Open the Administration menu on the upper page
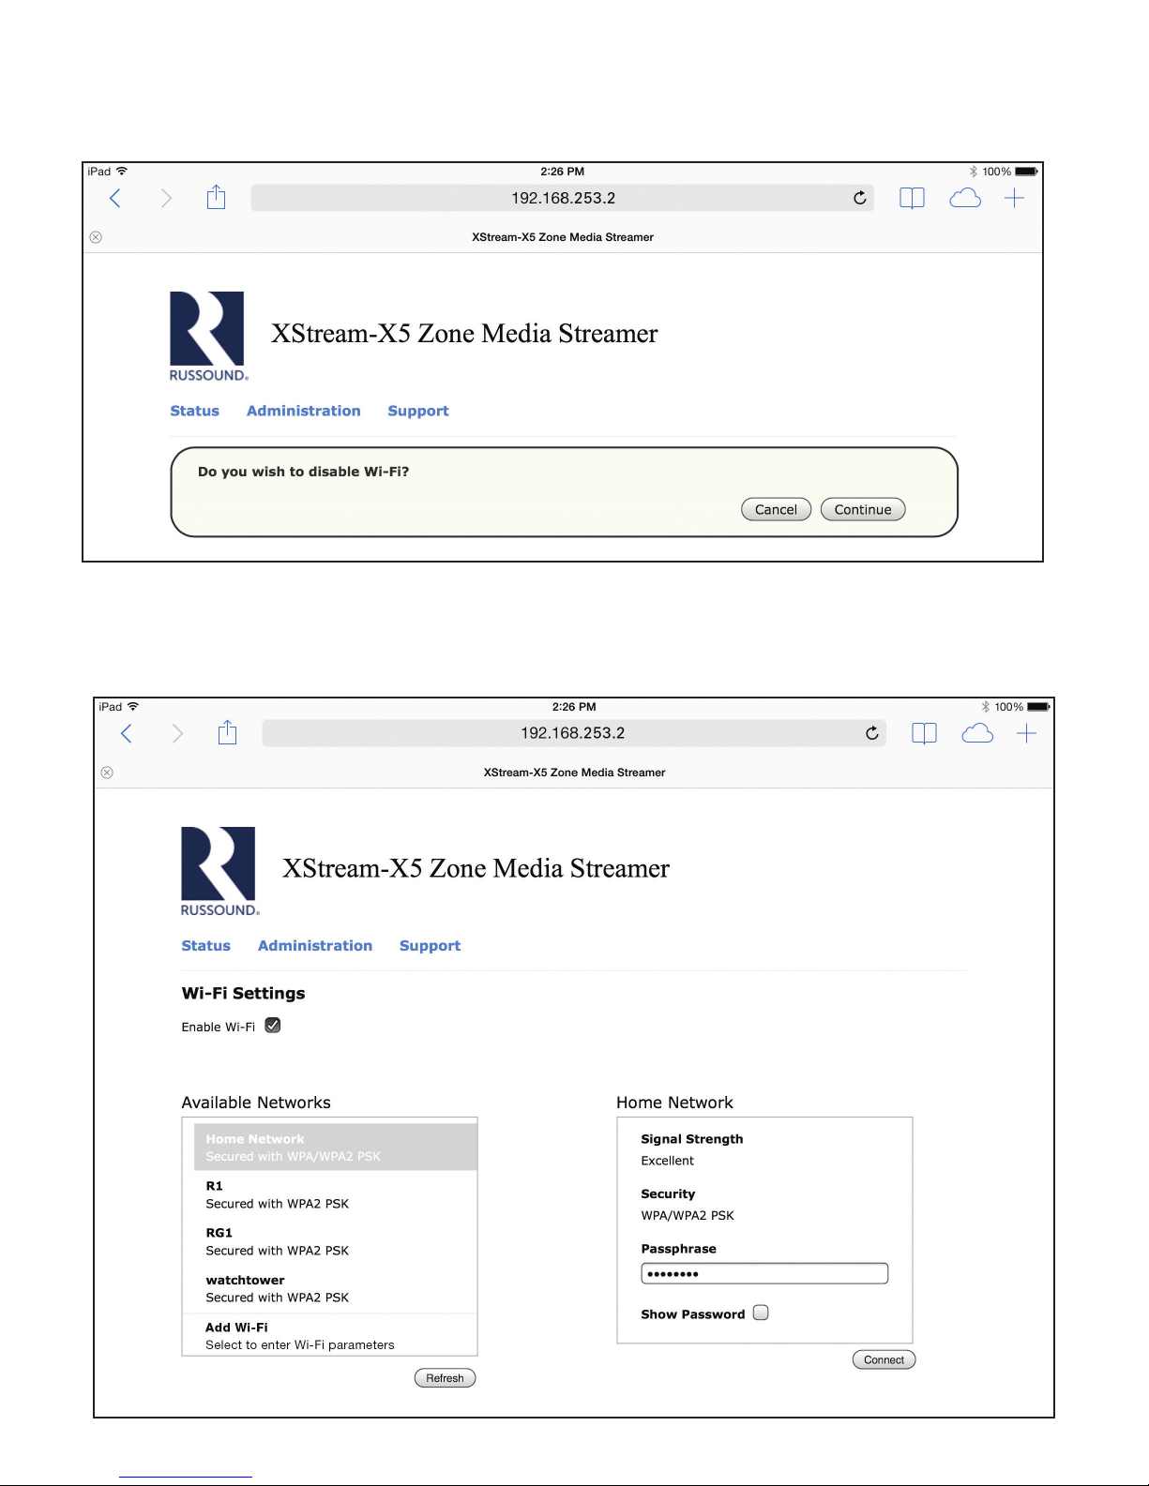Screen dimensions: 1149x1486 click(303, 411)
